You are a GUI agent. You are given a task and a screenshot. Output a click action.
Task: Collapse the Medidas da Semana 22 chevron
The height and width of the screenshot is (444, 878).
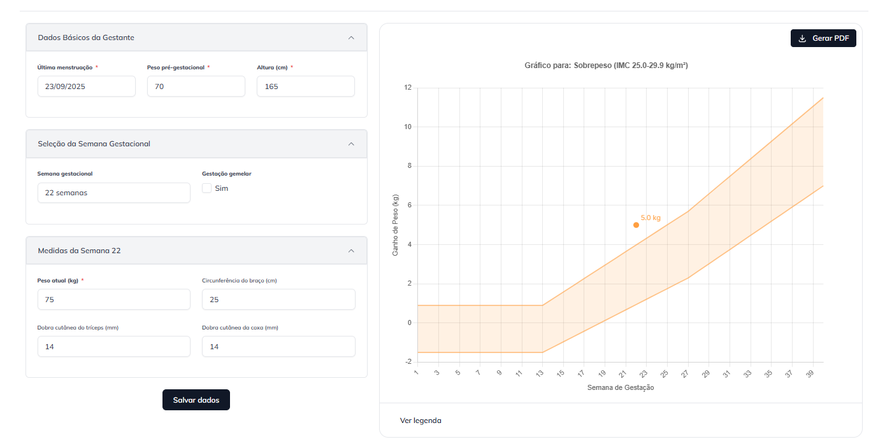tap(351, 251)
